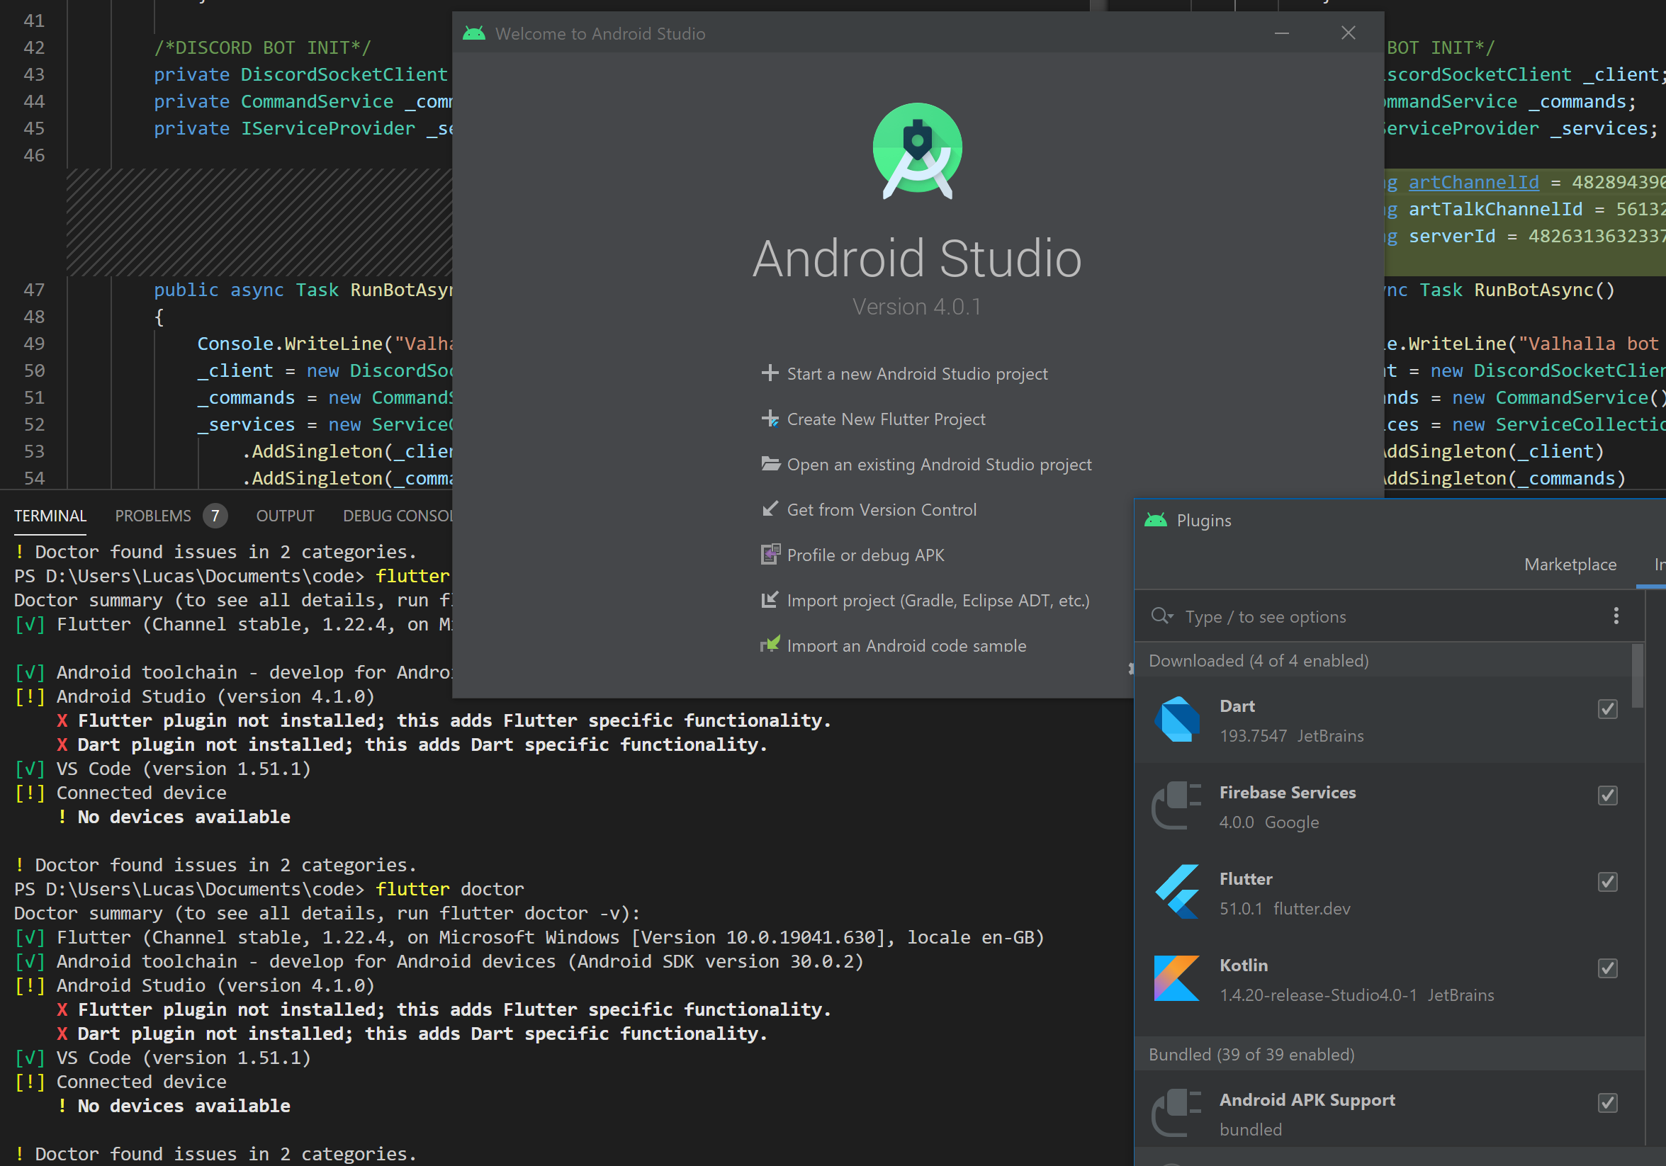Select the Android APK Support plugin name
Viewport: 1666px width, 1166px height.
1307,1100
